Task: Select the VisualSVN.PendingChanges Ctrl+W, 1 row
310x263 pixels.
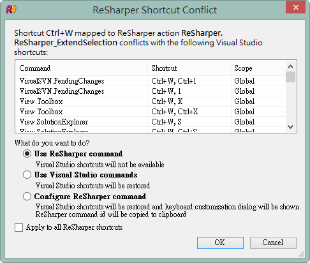Action: coord(151,91)
